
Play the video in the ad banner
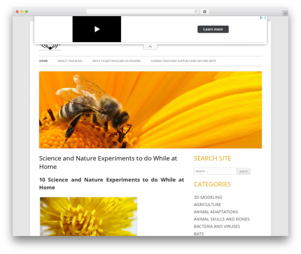point(97,29)
